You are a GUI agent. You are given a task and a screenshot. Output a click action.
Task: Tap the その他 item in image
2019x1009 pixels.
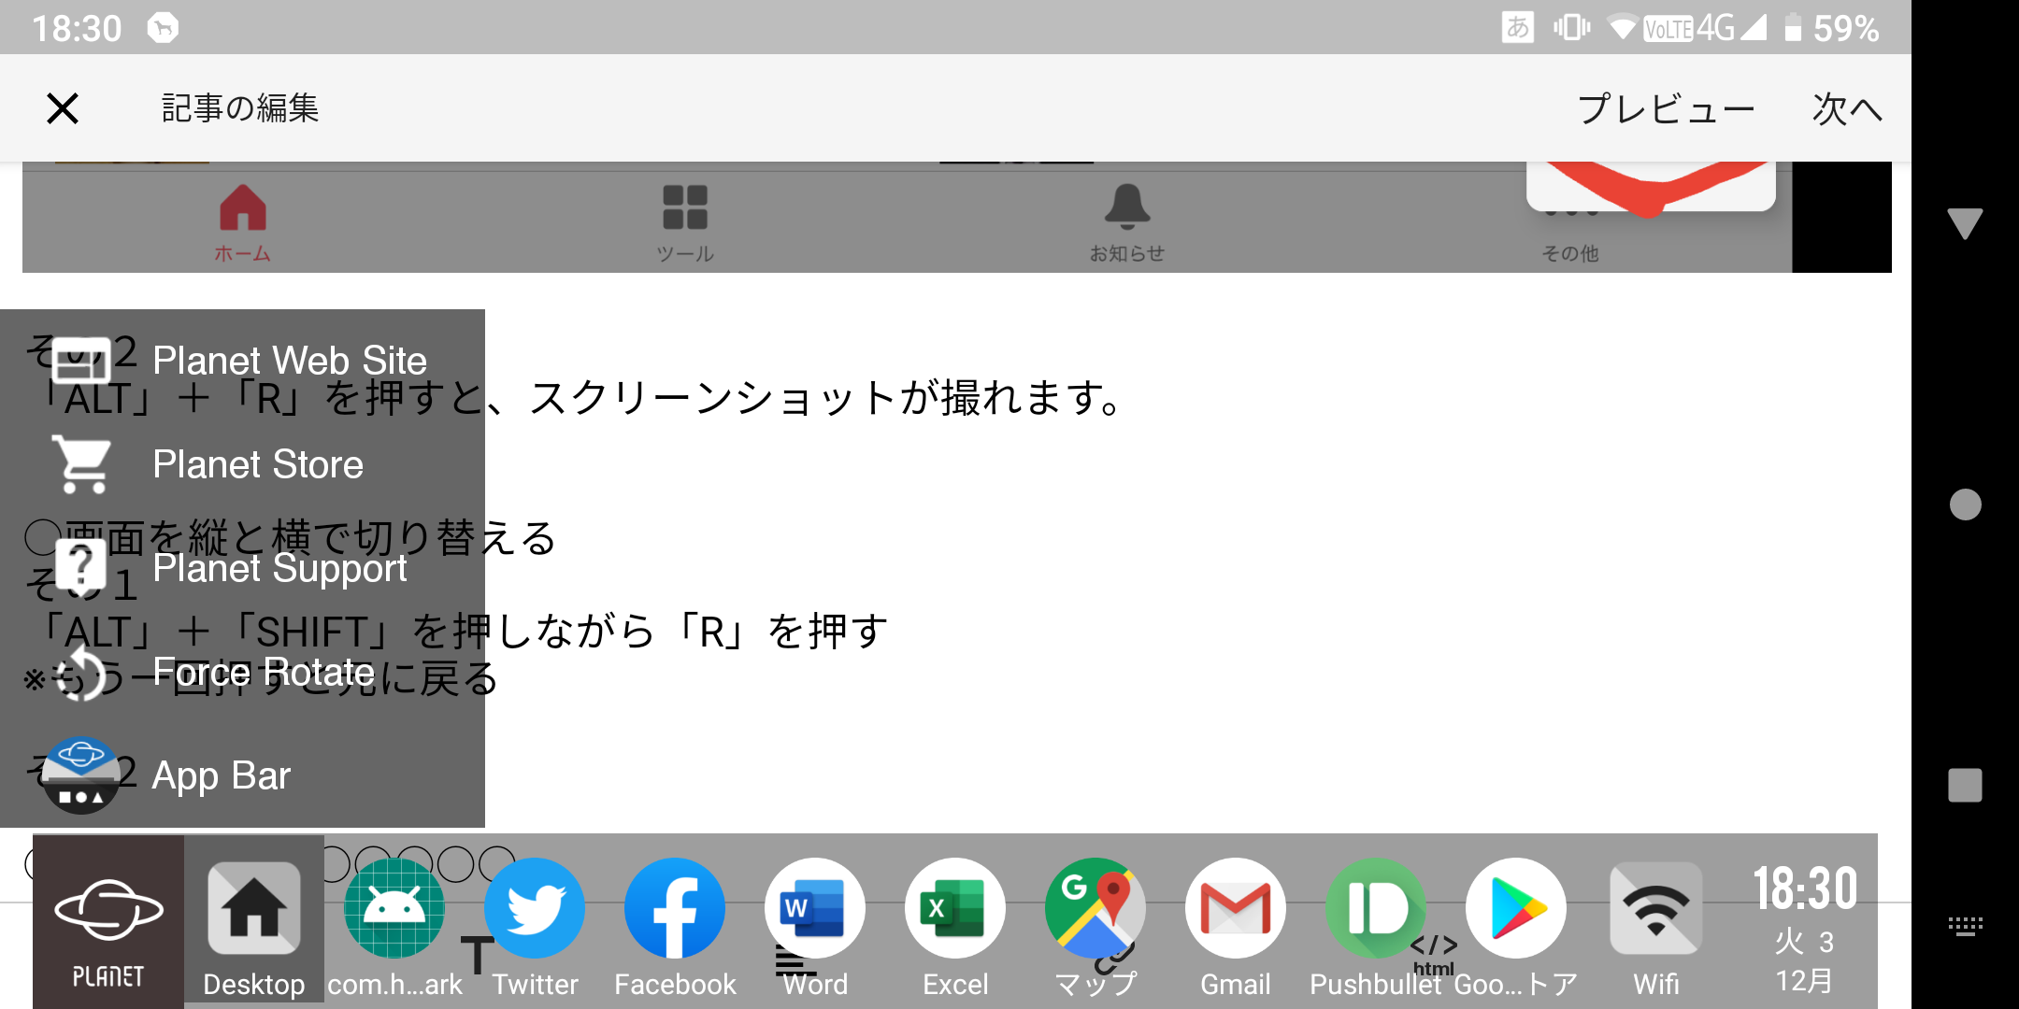click(x=1570, y=252)
